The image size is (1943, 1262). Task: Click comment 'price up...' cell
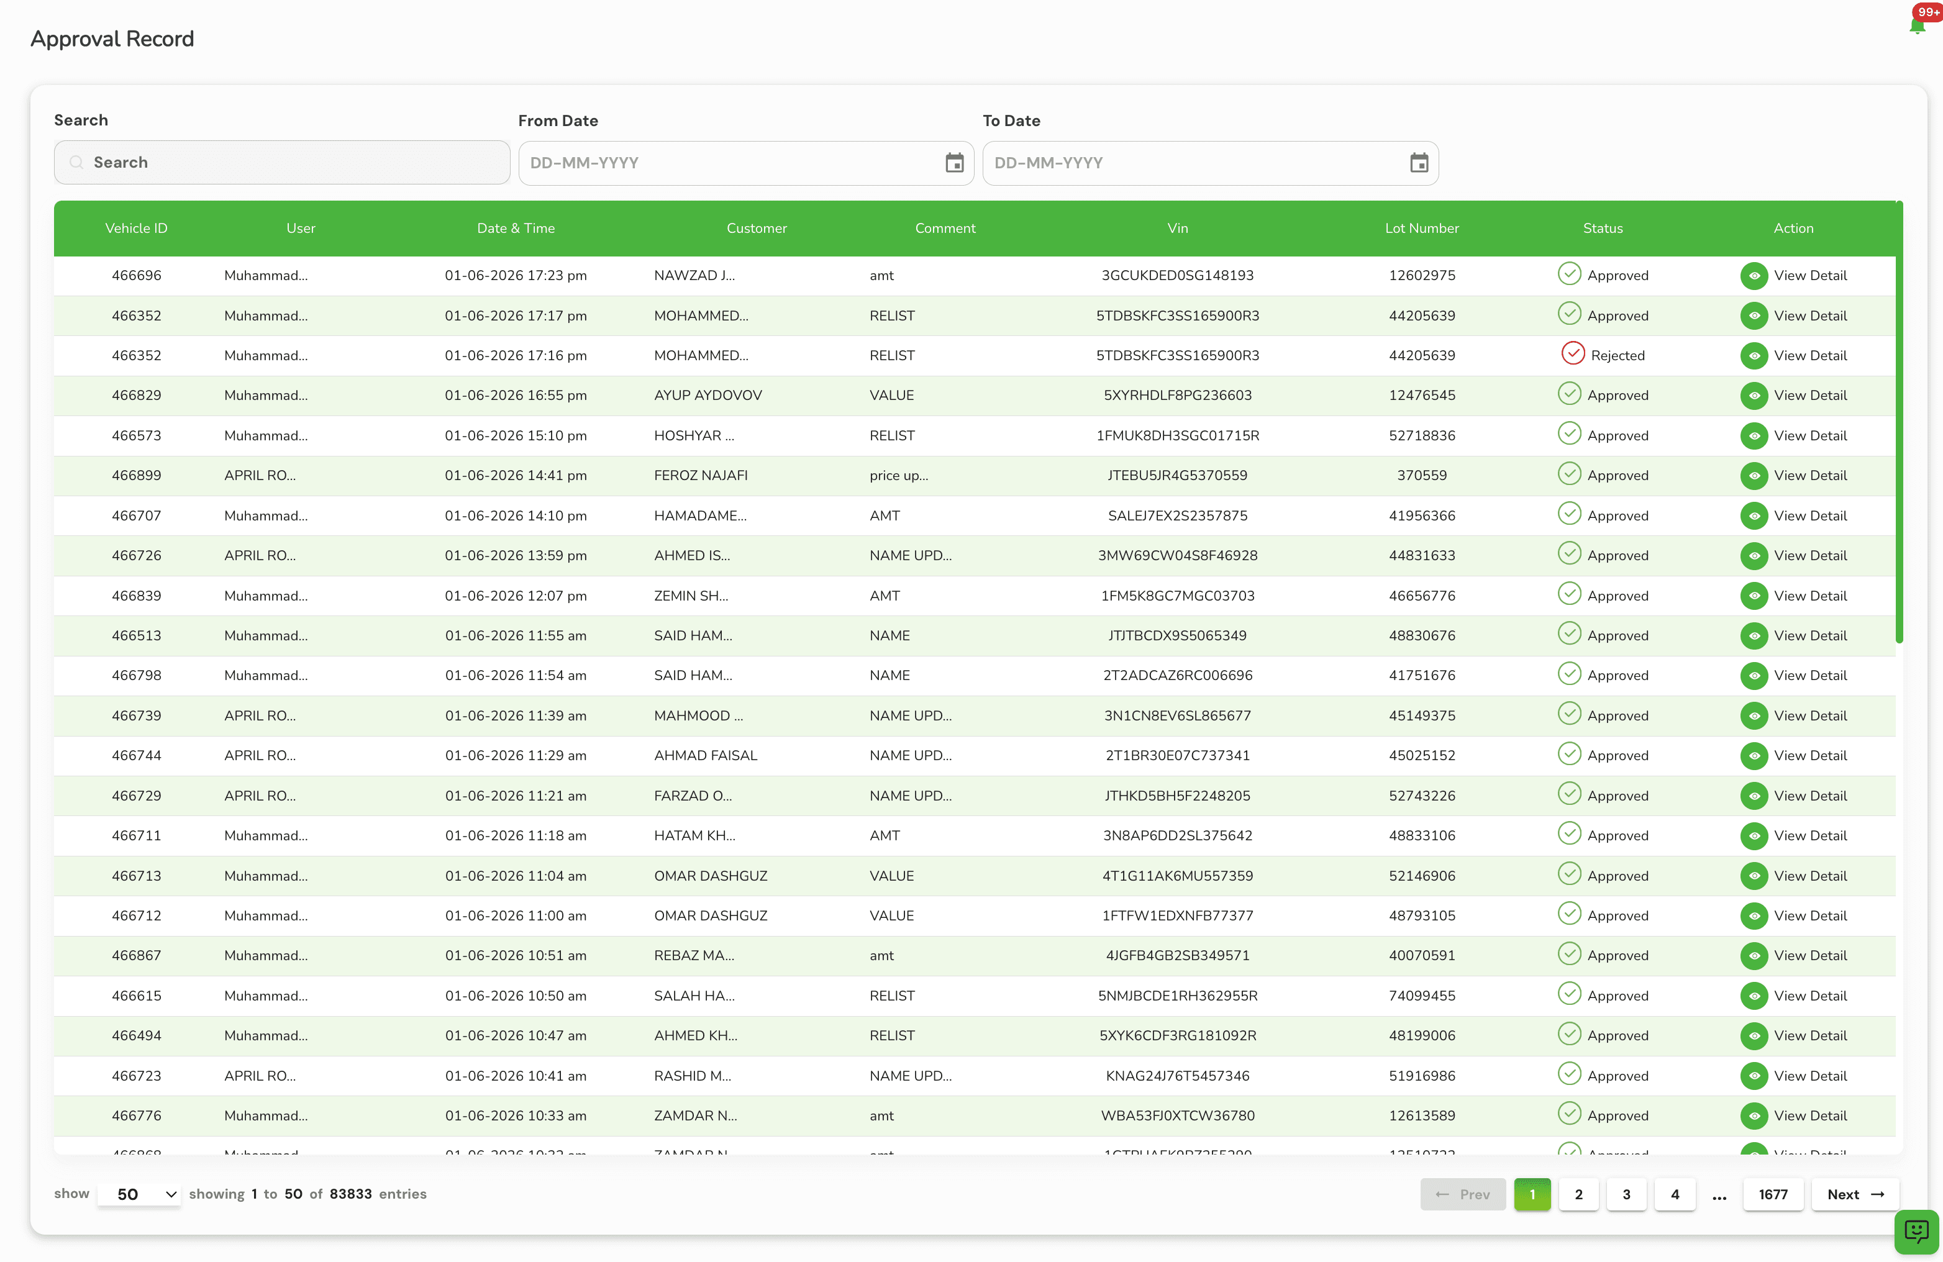coord(899,476)
